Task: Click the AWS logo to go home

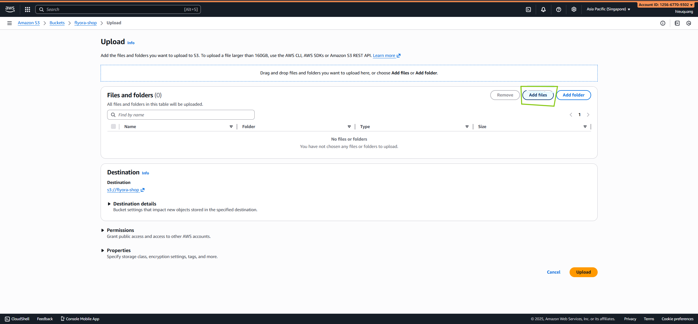Action: coord(10,9)
